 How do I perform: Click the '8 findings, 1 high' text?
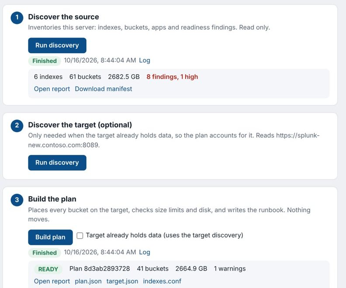172,77
